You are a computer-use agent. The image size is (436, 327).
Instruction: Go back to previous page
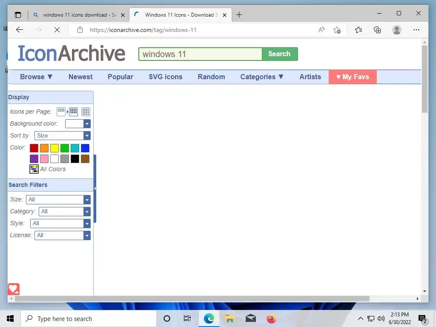click(x=20, y=30)
